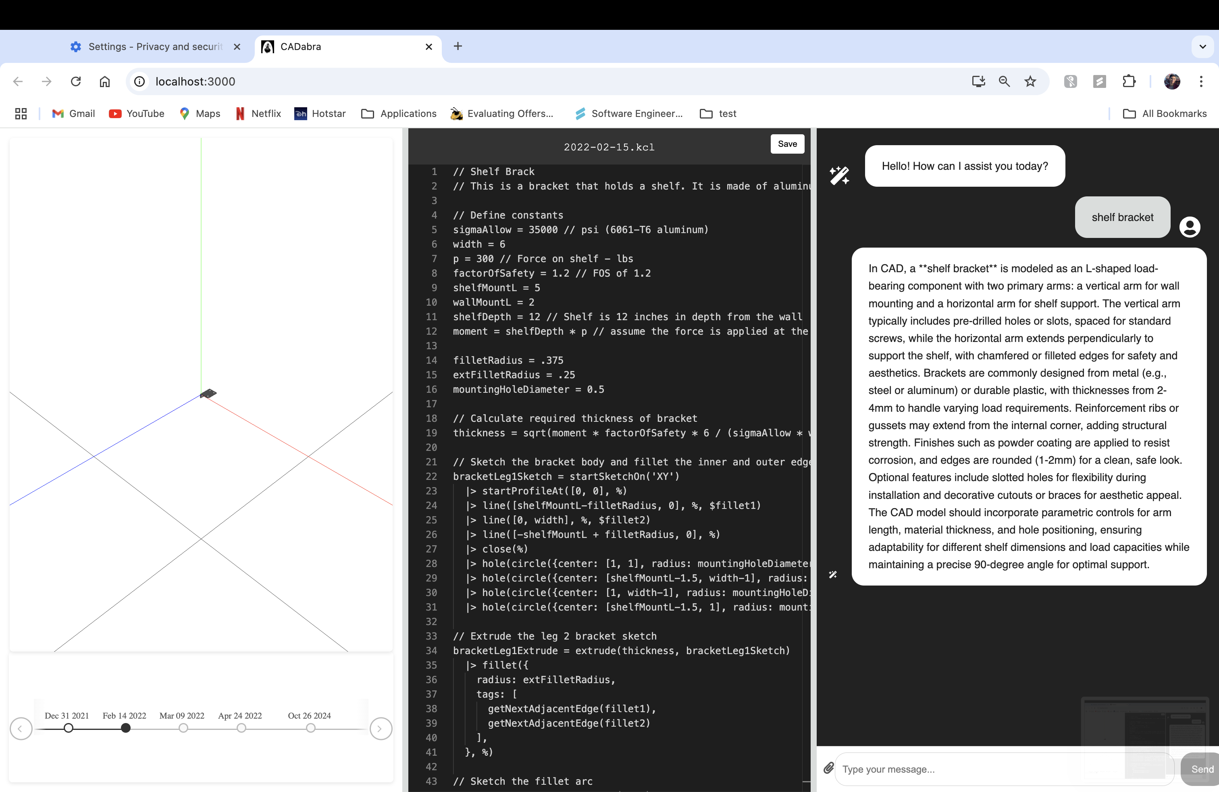1219x792 pixels.
Task: Bookmark this page with the star icon
Action: point(1030,81)
